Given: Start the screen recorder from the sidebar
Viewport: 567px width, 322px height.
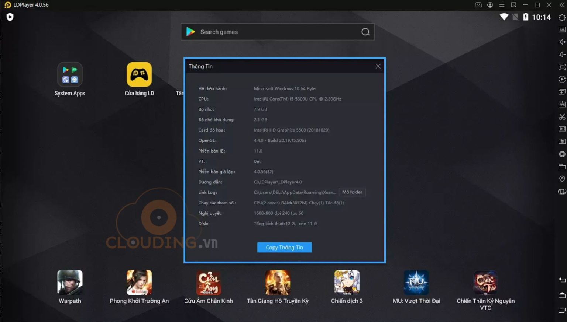Looking at the screenshot, I should (x=562, y=129).
